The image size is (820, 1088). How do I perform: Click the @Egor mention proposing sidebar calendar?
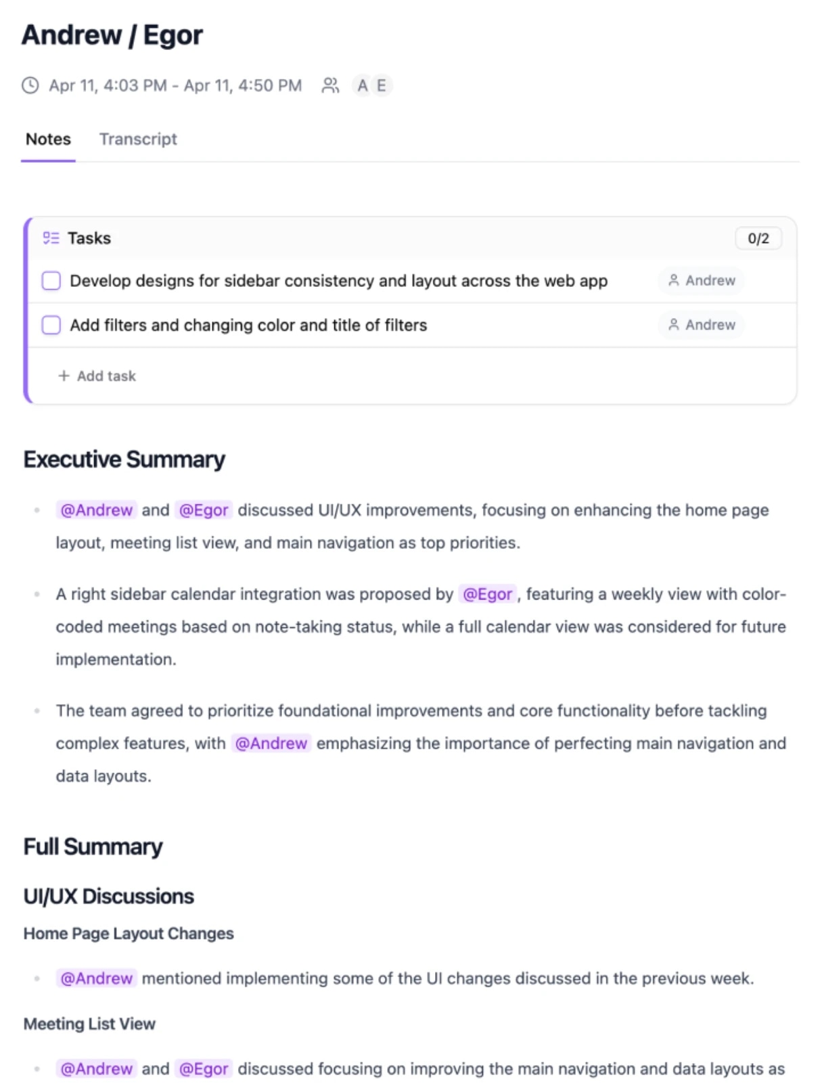487,594
